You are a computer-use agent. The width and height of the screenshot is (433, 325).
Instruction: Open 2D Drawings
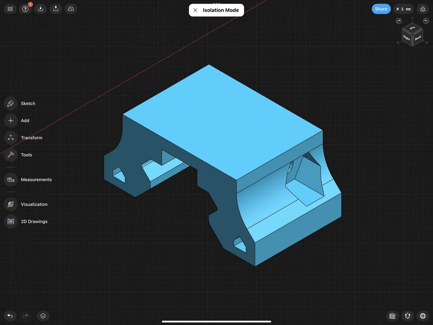point(11,221)
